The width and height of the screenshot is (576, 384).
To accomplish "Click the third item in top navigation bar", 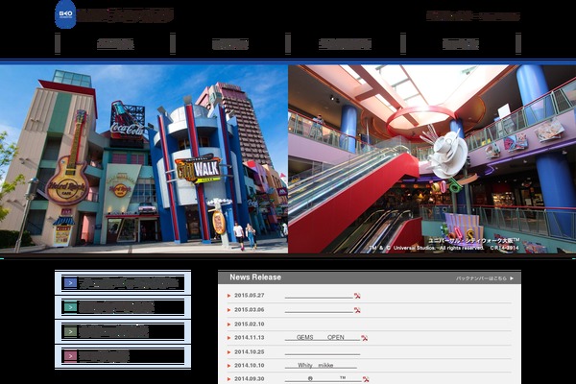I will click(x=345, y=44).
